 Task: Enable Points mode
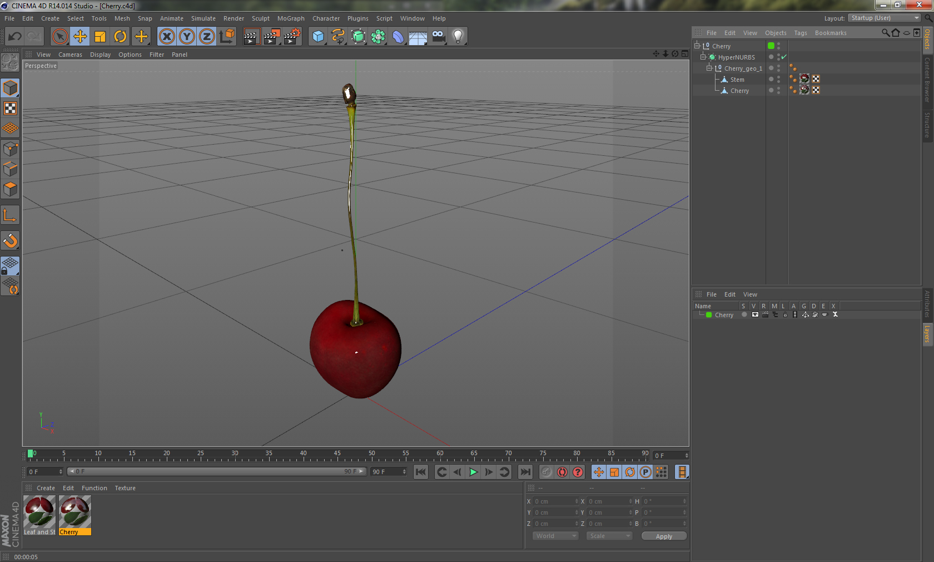tap(10, 149)
